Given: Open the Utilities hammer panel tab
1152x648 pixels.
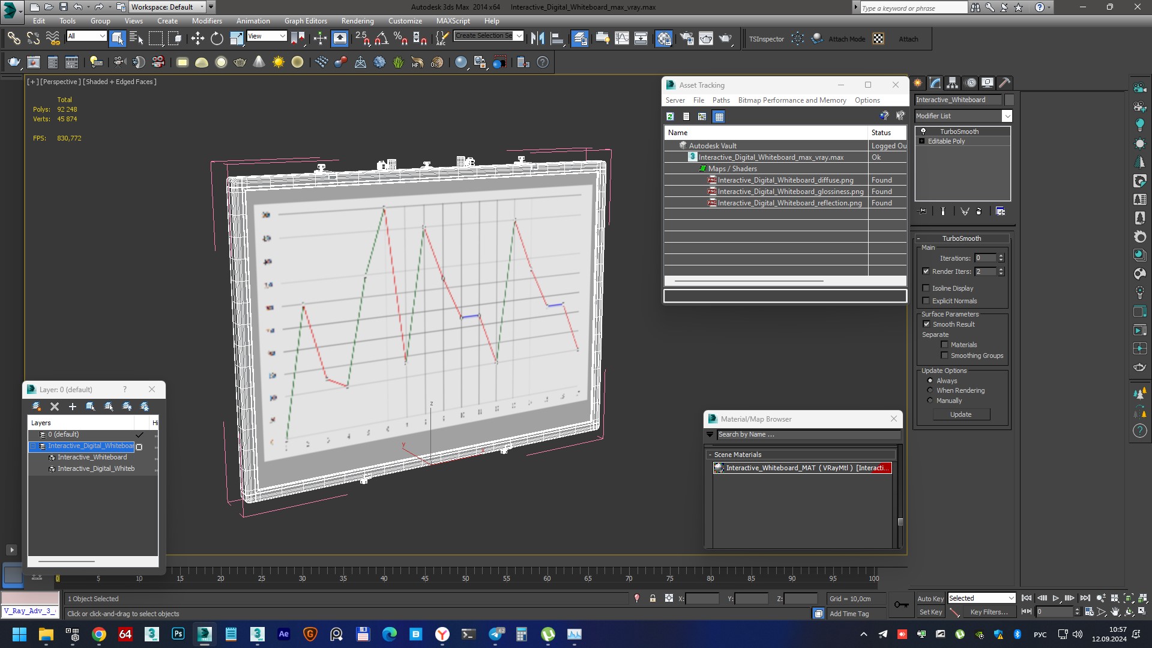Looking at the screenshot, I should 1005,83.
